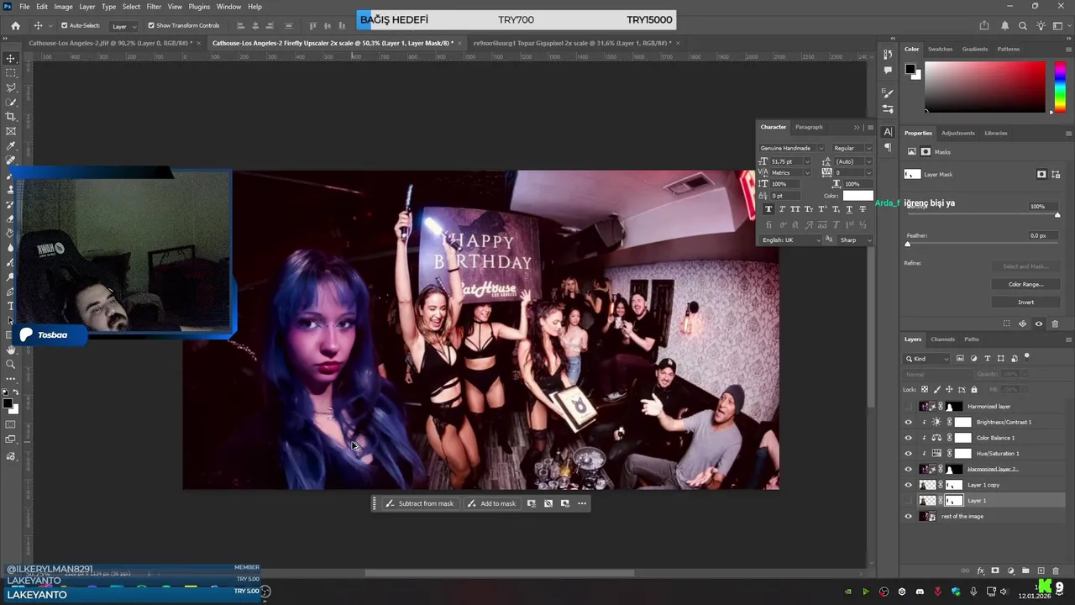Image resolution: width=1075 pixels, height=605 pixels.
Task: Click the delete mask trash icon in Properties
Action: pos(1056,324)
